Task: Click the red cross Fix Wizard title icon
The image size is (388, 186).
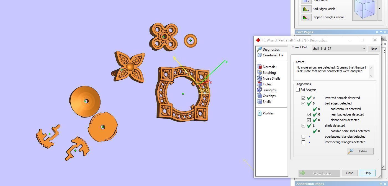Action: 258,40
